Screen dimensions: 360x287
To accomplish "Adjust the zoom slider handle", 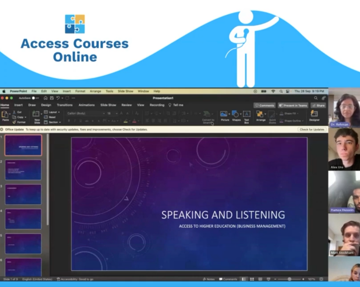I will (x=289, y=279).
